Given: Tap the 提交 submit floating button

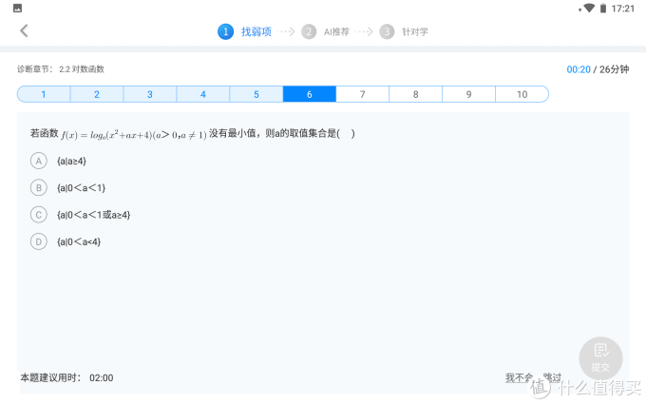Looking at the screenshot, I should click(600, 358).
